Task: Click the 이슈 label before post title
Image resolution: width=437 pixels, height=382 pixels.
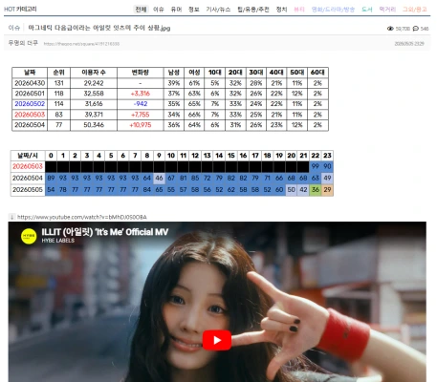Action: [x=14, y=28]
